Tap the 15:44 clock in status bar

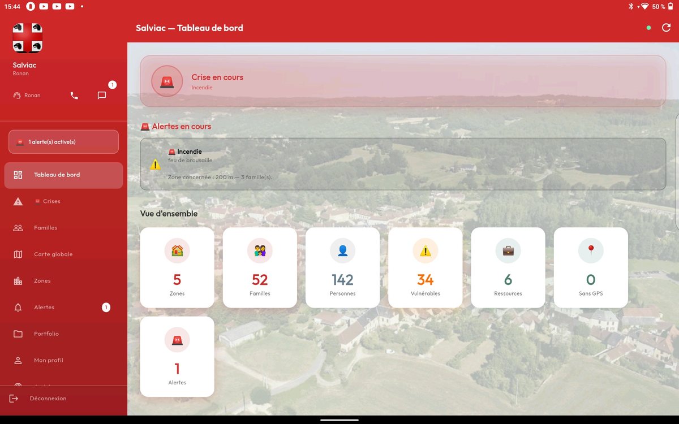point(12,7)
